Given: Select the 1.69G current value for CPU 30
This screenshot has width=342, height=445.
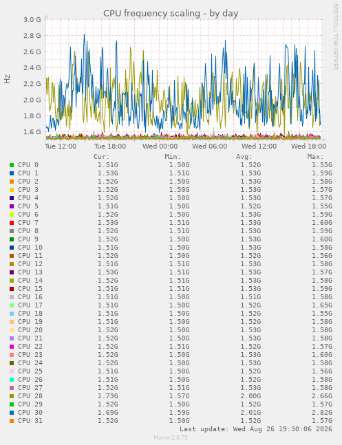Looking at the screenshot, I should pyautogui.click(x=108, y=413).
